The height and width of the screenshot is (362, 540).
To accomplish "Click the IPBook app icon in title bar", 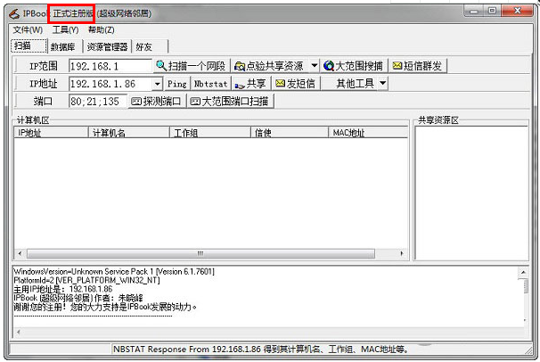I will pos(14,13).
